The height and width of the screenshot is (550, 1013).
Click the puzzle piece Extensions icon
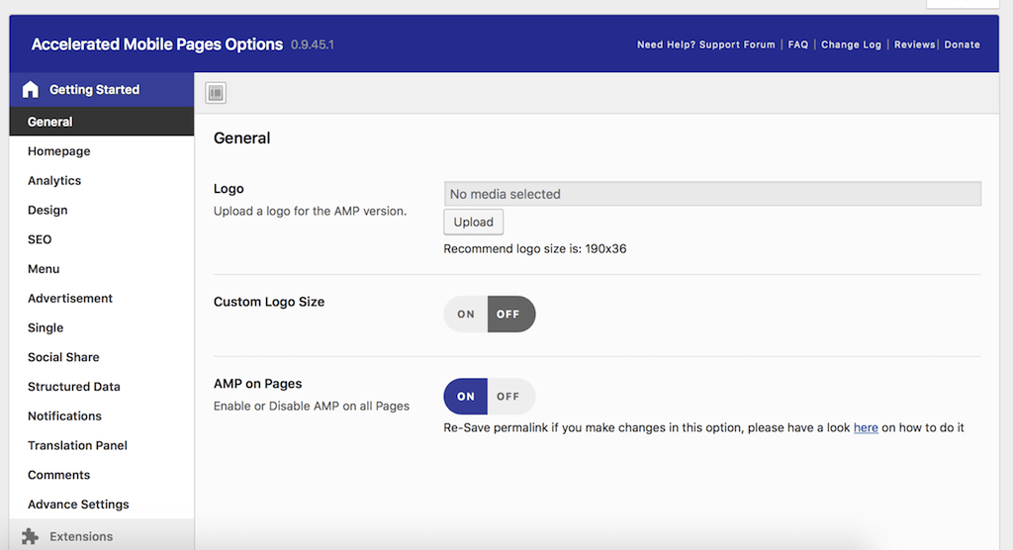coord(30,536)
